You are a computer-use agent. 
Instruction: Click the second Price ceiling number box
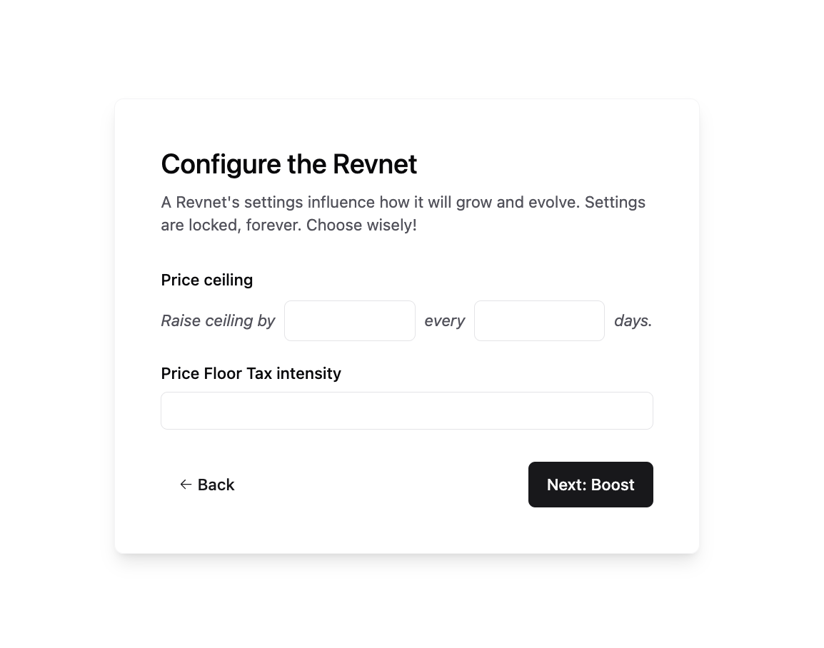539,320
